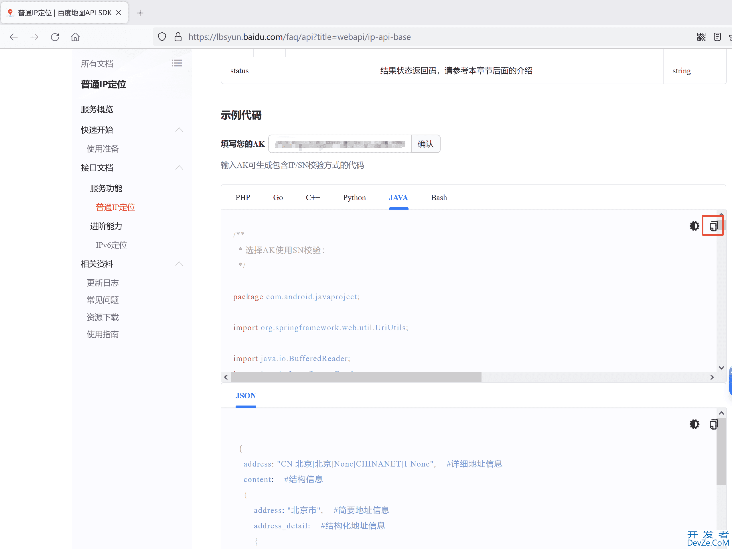Close the 普通IP定位 browser tab

119,13
